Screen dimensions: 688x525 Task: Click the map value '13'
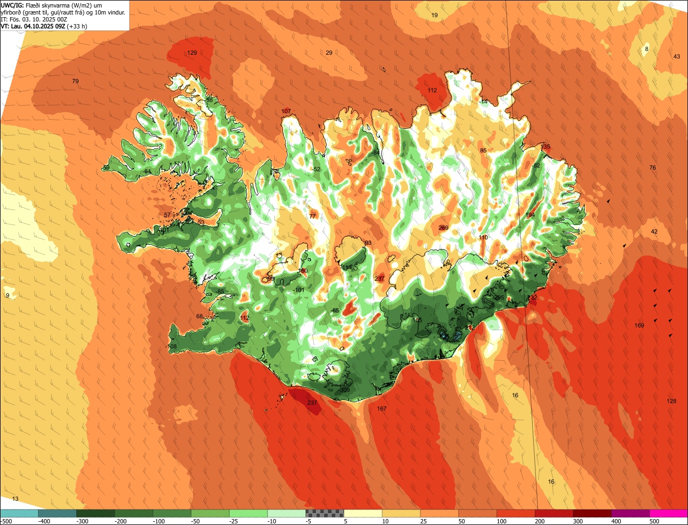pyautogui.click(x=15, y=499)
